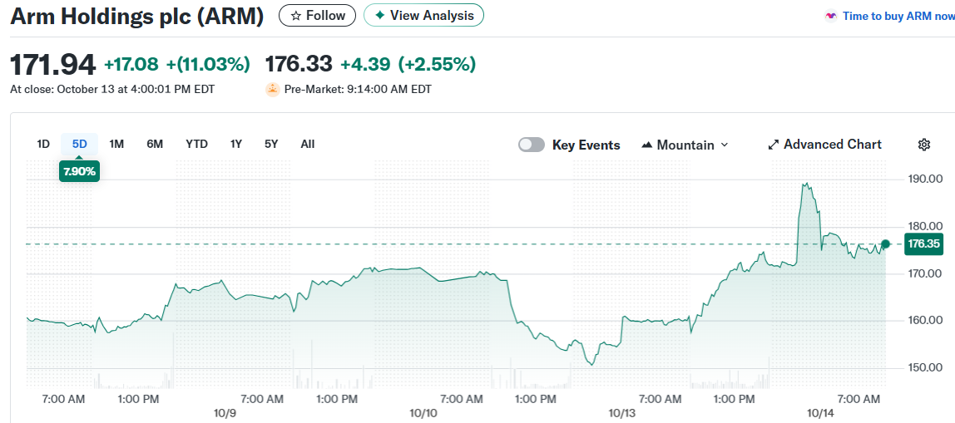Click the Advanced Chart expand arrows icon
955x423 pixels.
pyautogui.click(x=773, y=145)
